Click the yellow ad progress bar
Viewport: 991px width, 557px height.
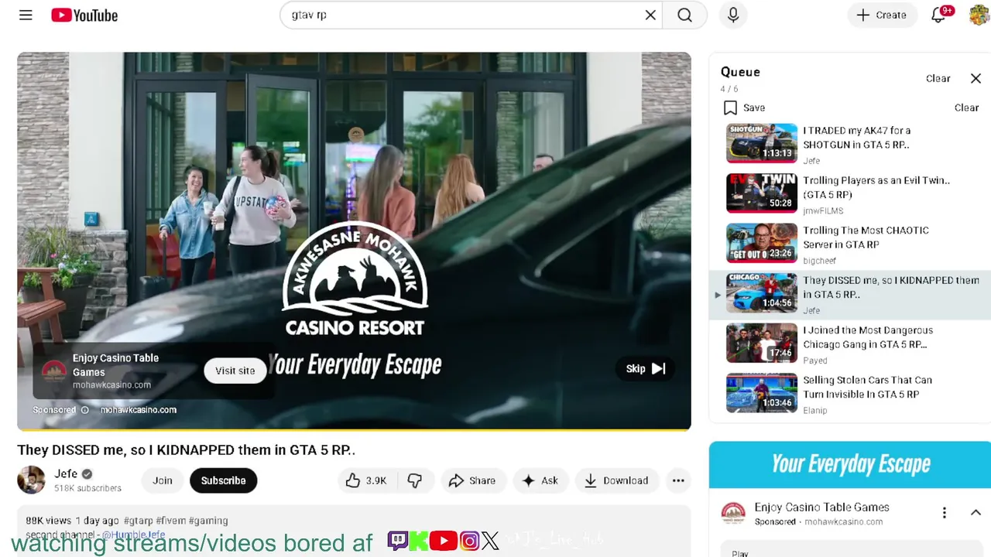(354, 429)
